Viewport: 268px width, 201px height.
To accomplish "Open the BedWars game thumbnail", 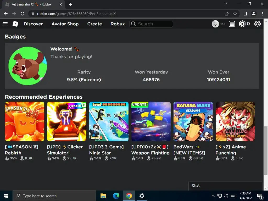I will [x=193, y=121].
